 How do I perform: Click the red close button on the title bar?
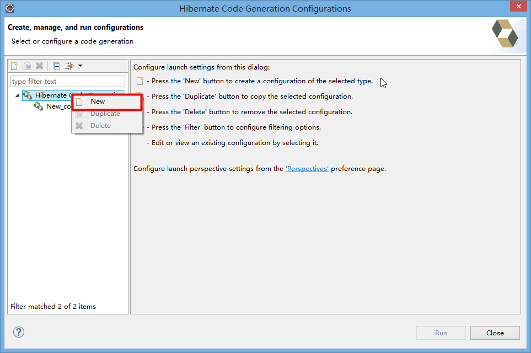[x=519, y=6]
